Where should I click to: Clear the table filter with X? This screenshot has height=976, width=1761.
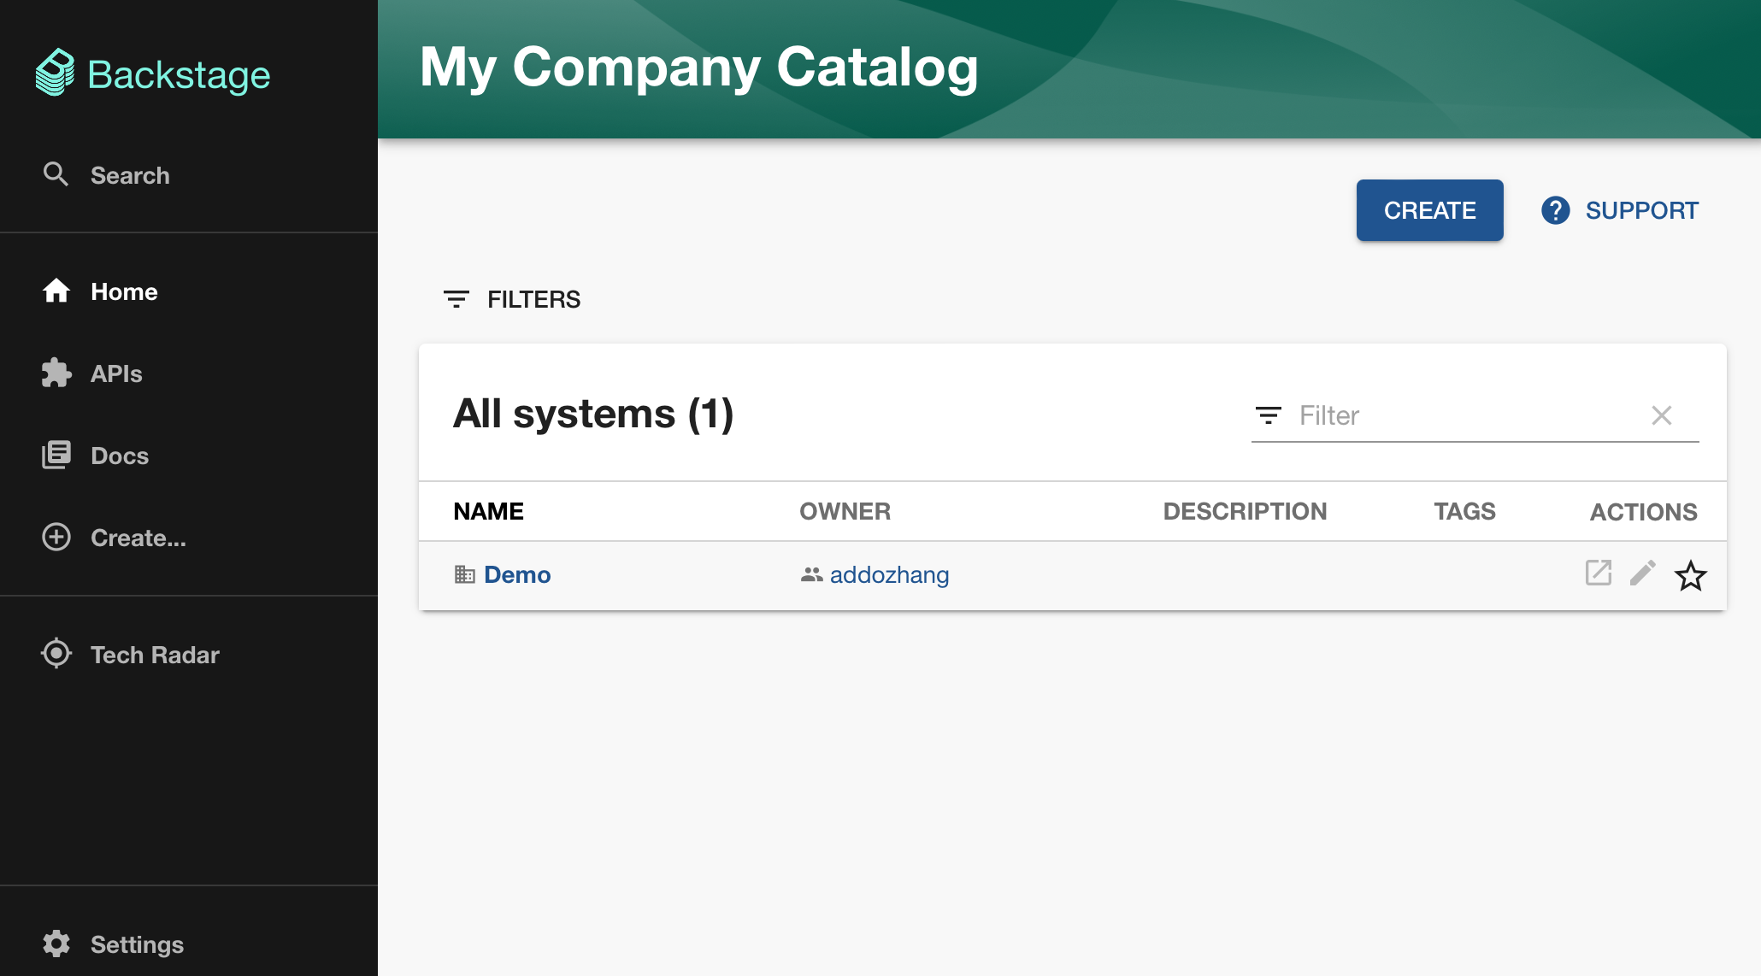coord(1662,415)
